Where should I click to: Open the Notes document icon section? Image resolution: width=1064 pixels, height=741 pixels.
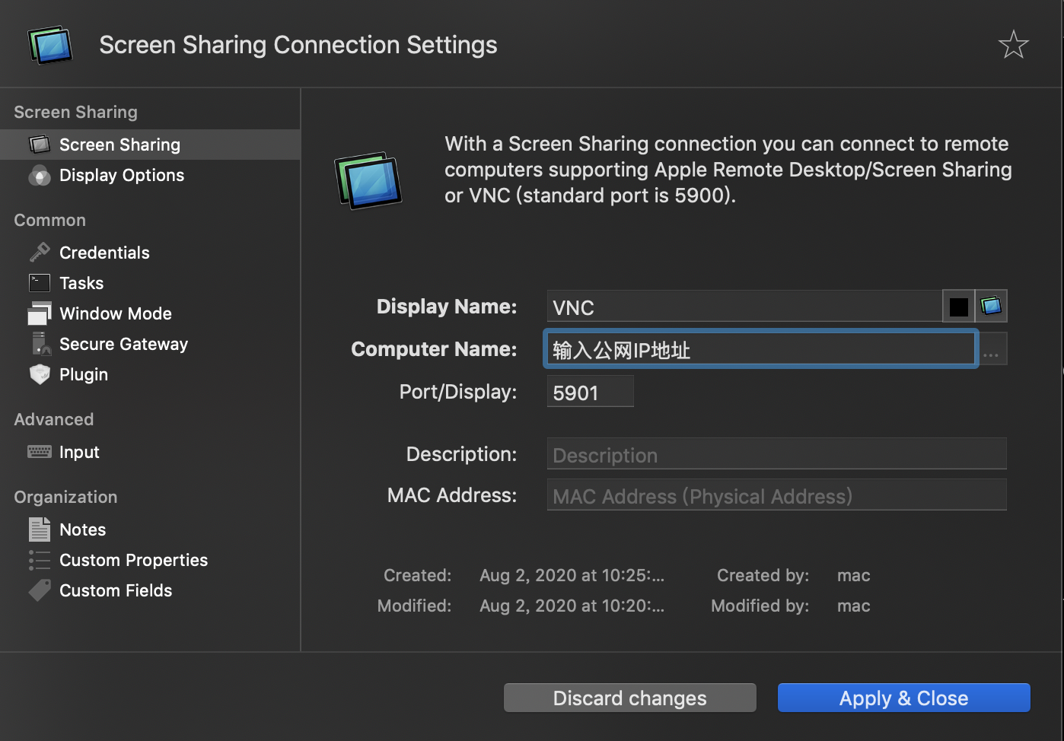[x=40, y=529]
